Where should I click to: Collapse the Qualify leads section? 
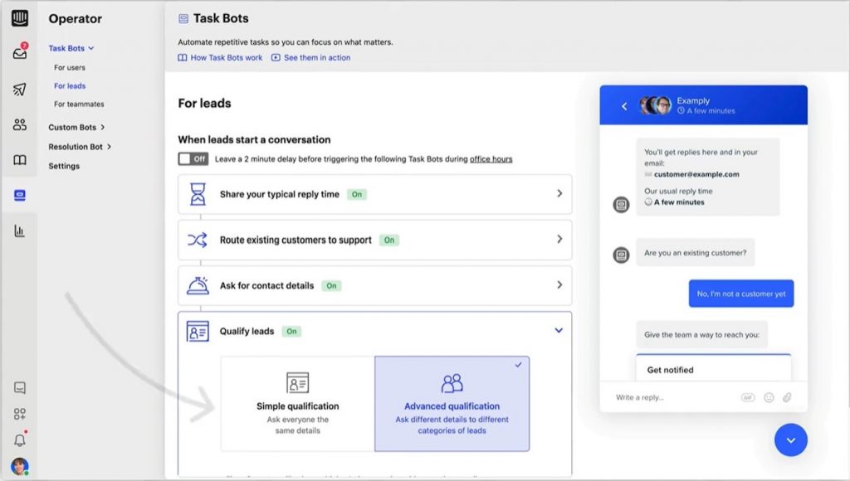coord(559,329)
